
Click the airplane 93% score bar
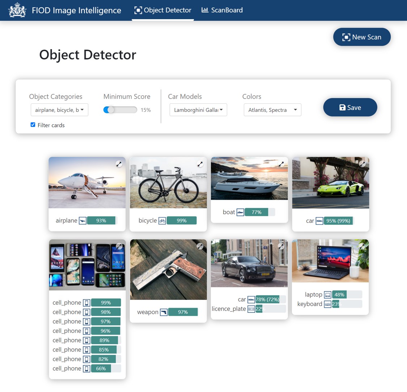tap(102, 221)
